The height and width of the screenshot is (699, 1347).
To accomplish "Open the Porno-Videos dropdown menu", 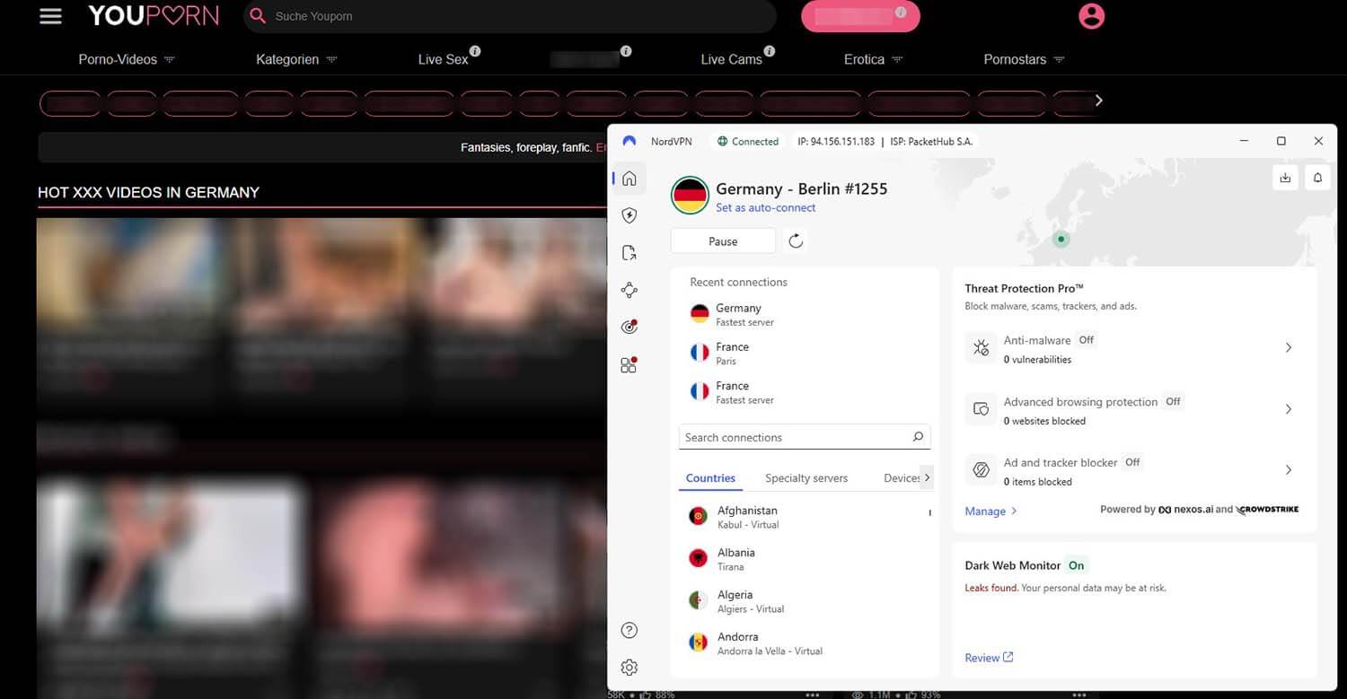I will 127,59.
